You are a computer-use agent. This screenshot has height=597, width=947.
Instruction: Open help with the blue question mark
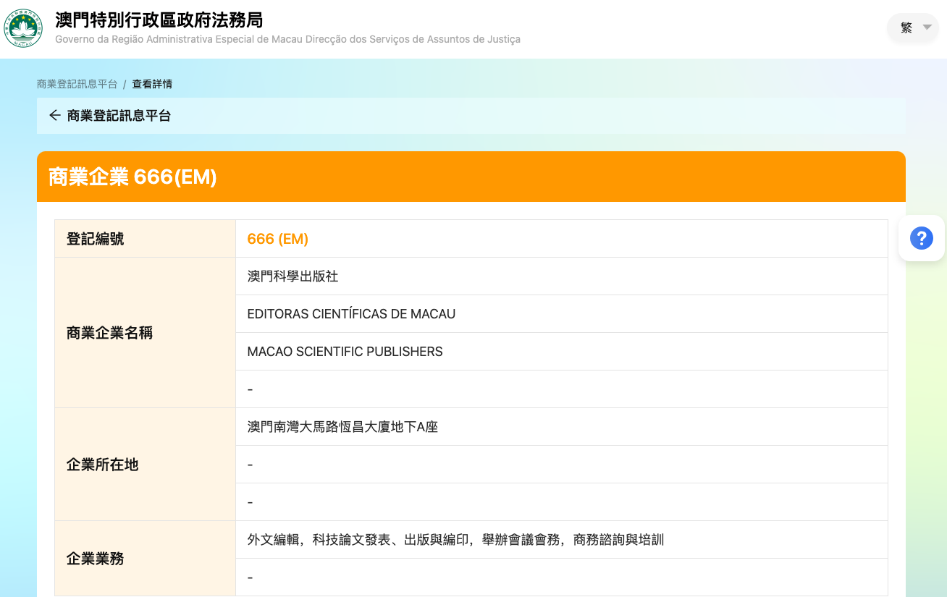tap(921, 238)
